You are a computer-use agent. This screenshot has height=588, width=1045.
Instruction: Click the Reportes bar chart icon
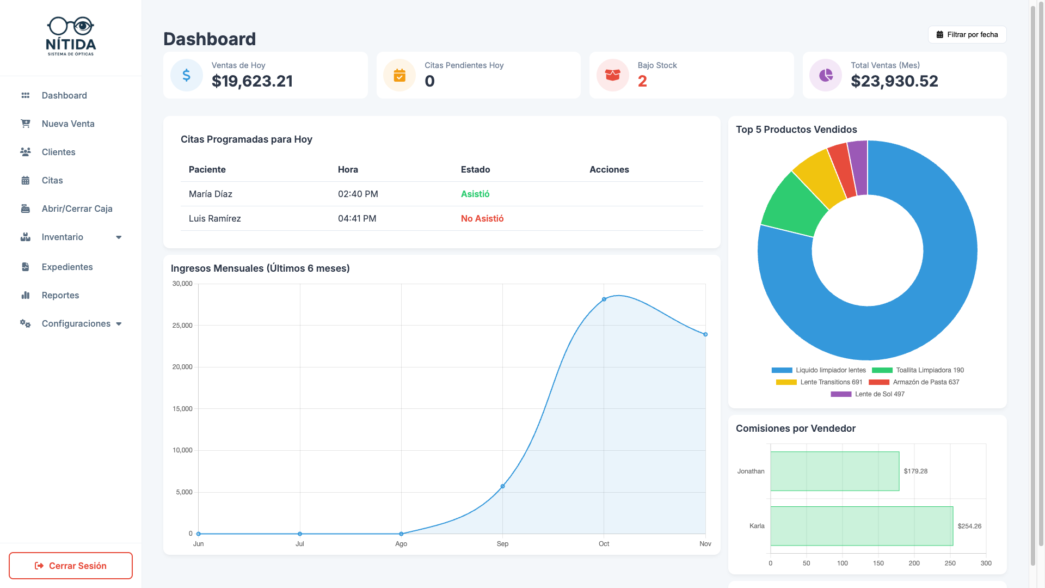(x=25, y=295)
